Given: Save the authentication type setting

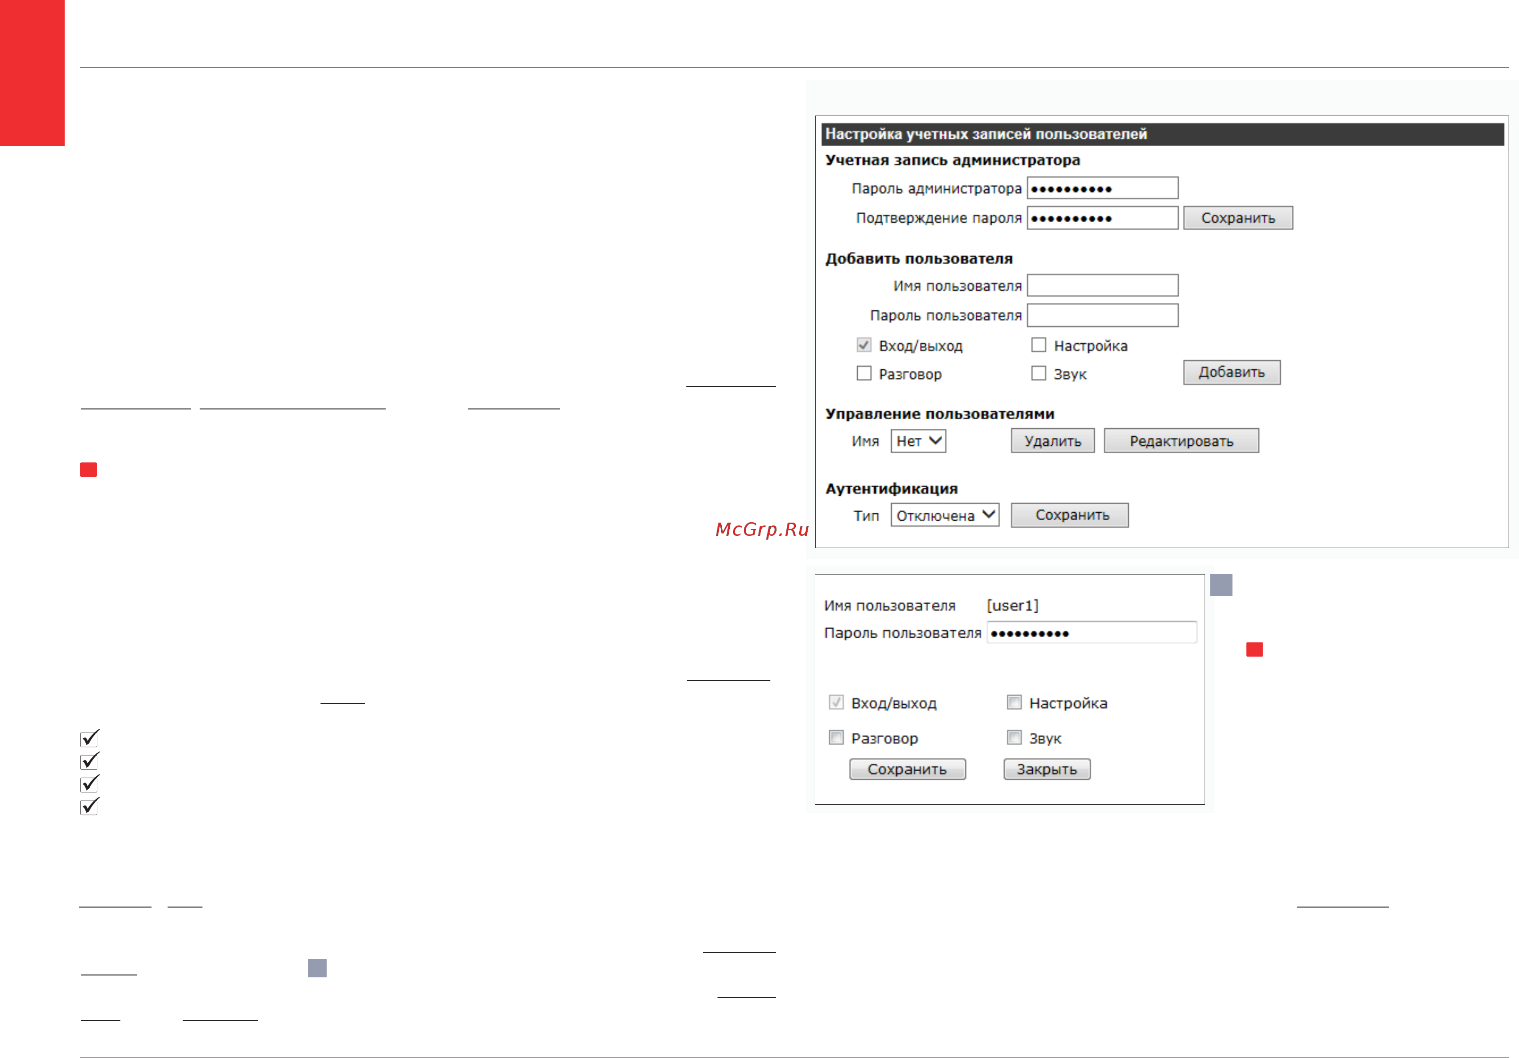Looking at the screenshot, I should [x=1070, y=515].
